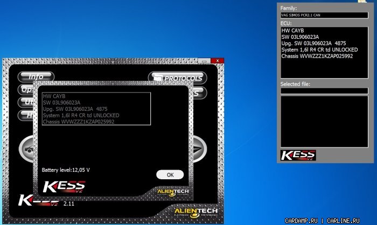Image resolution: width=377 pixels, height=225 pixels.
Task: Click the round car icon button
Action: pyautogui.click(x=26, y=149)
